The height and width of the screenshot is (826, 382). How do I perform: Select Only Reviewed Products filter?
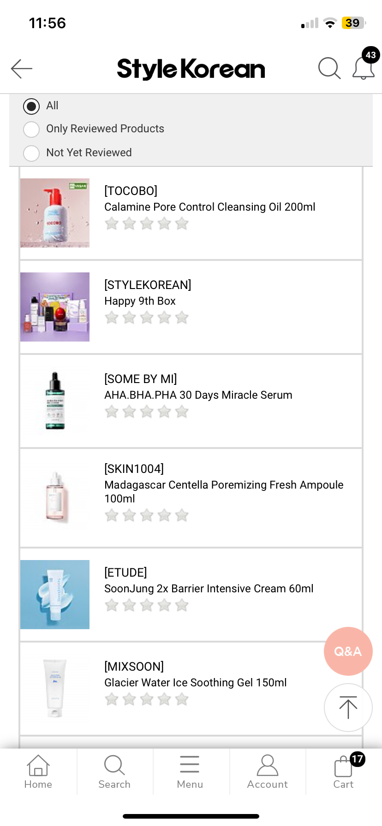(x=31, y=129)
